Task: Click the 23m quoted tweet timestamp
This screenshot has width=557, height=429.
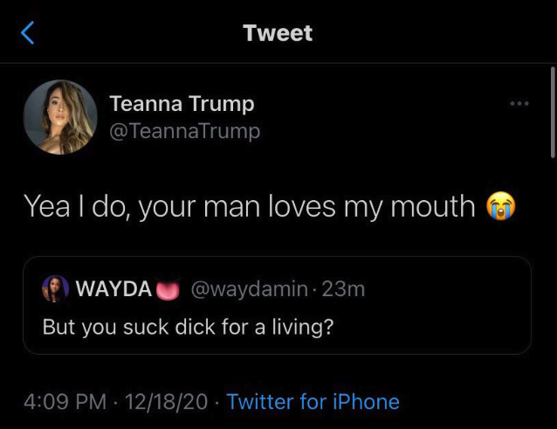Action: click(343, 289)
